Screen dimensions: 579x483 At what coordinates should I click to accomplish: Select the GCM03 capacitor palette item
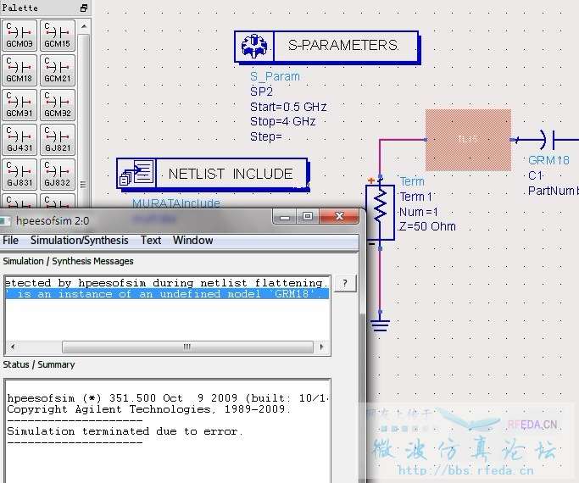pyautogui.click(x=19, y=36)
